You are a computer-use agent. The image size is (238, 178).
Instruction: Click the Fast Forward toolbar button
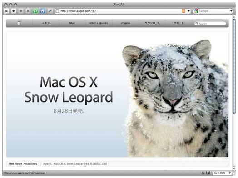(28, 11)
